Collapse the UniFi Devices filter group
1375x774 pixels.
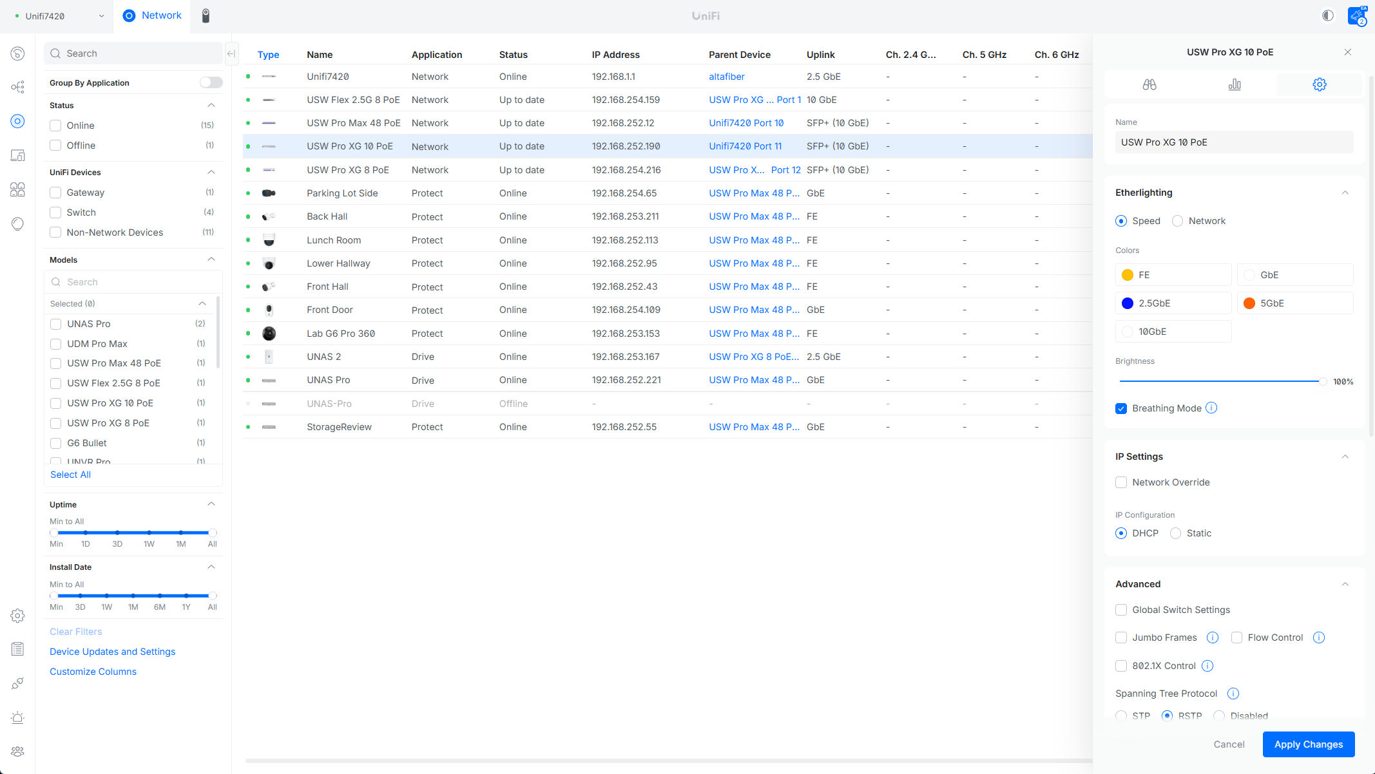point(211,172)
